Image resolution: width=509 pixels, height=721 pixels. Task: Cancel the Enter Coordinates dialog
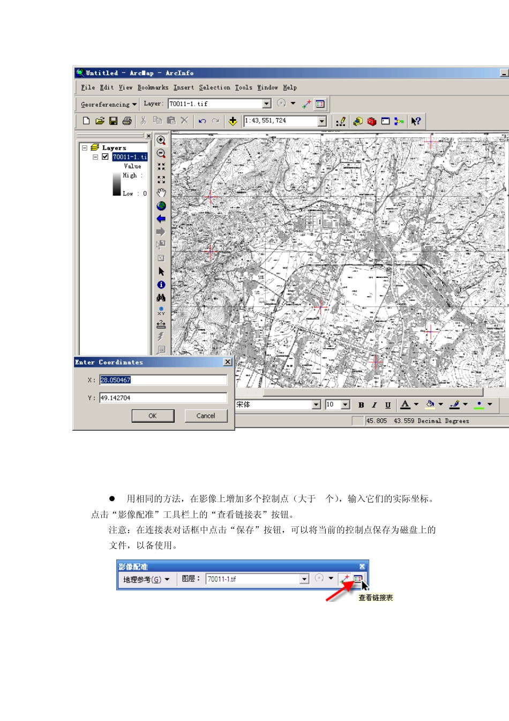pos(206,416)
